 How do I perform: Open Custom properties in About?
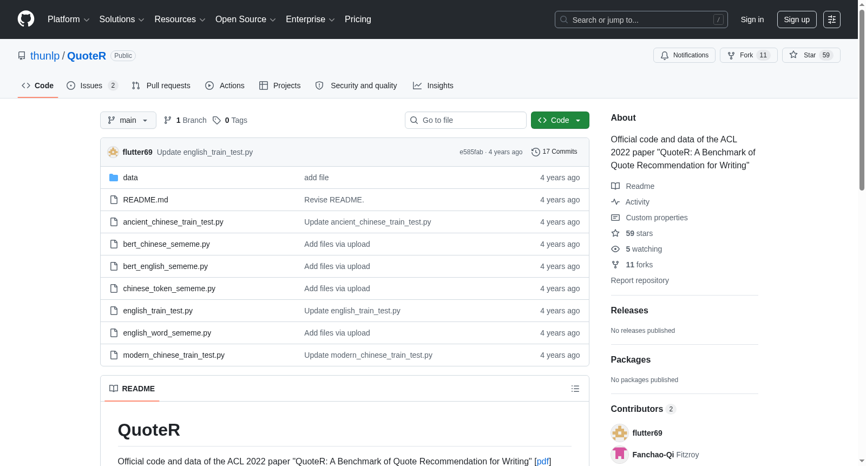tap(649, 218)
